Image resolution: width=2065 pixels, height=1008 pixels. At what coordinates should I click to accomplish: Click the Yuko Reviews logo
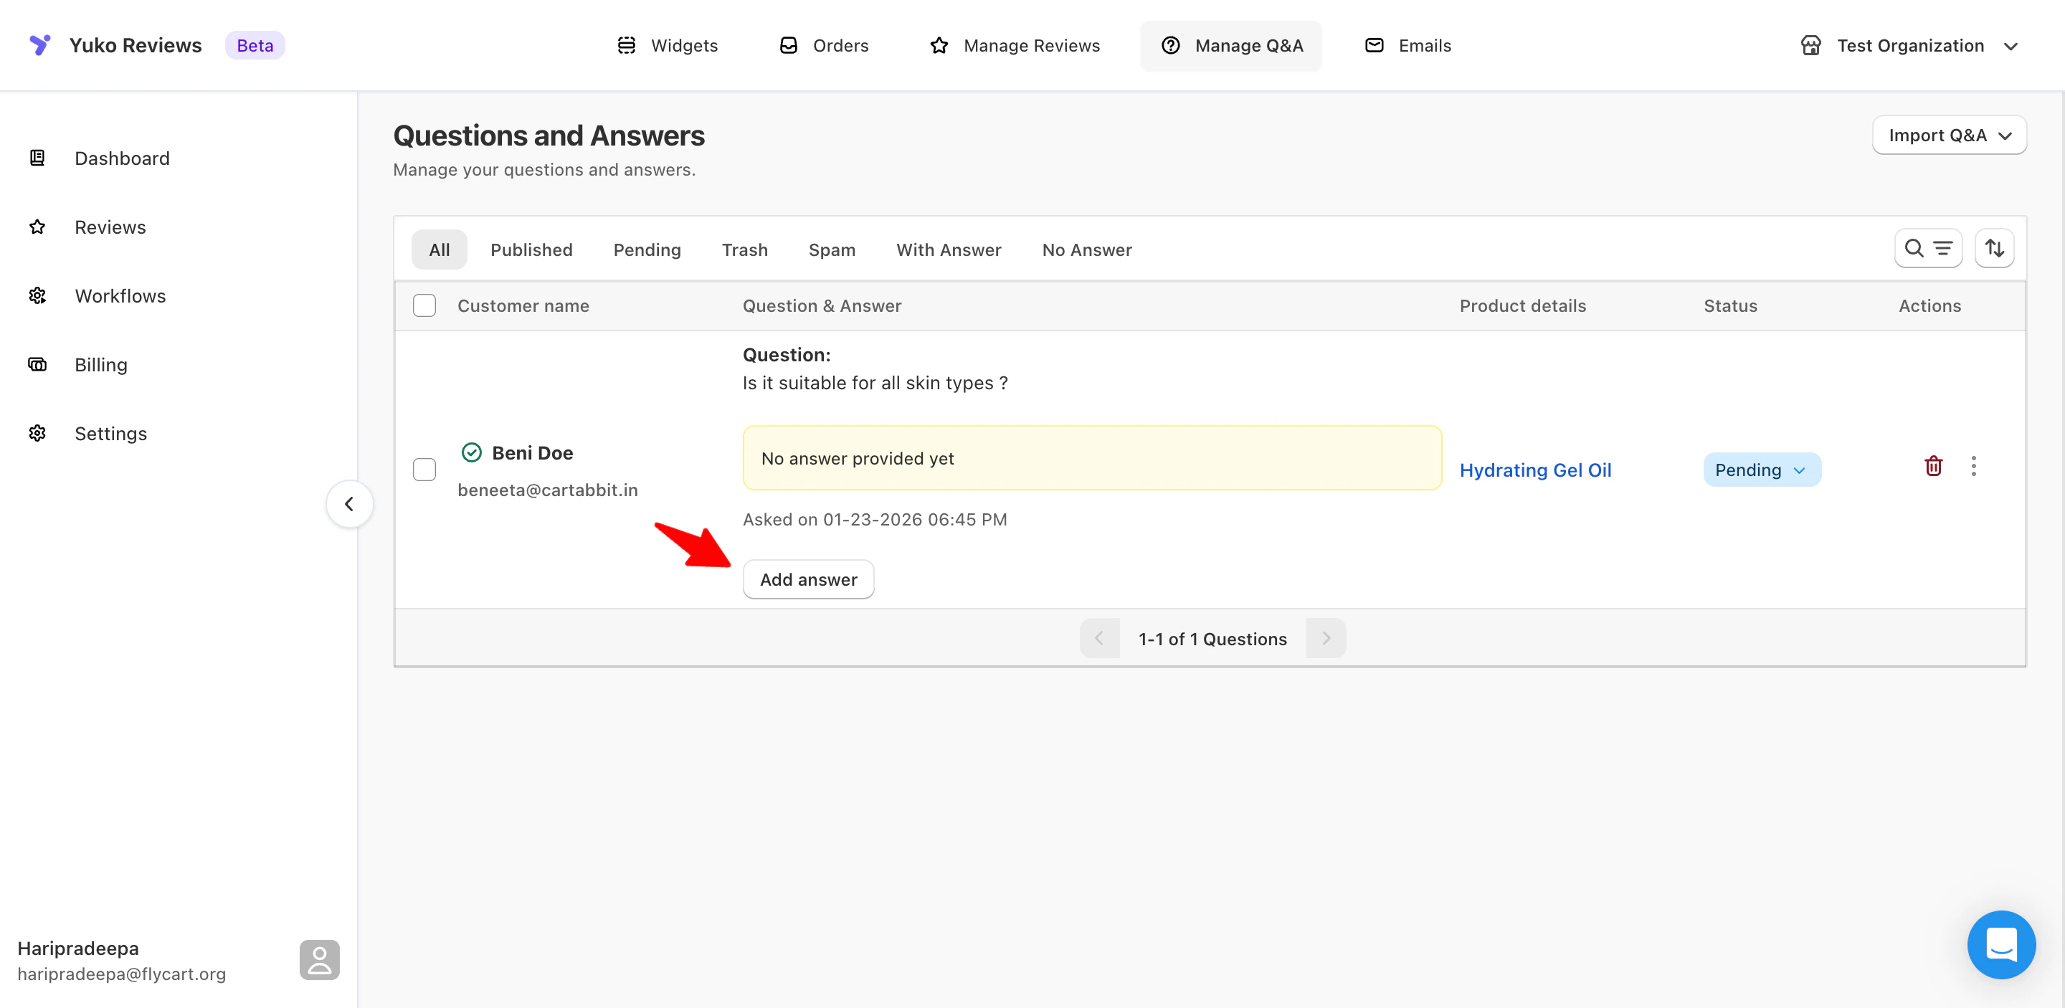(x=40, y=45)
